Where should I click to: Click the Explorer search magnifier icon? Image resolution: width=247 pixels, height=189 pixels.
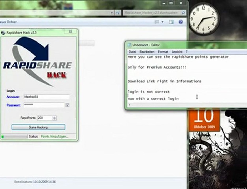point(183,13)
